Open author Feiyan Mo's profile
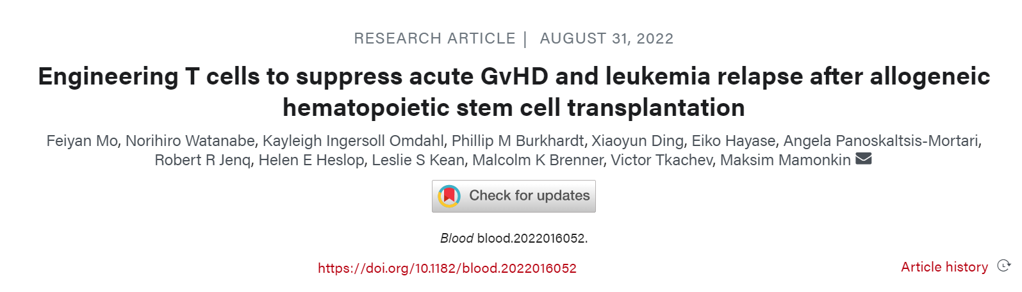 pos(82,141)
